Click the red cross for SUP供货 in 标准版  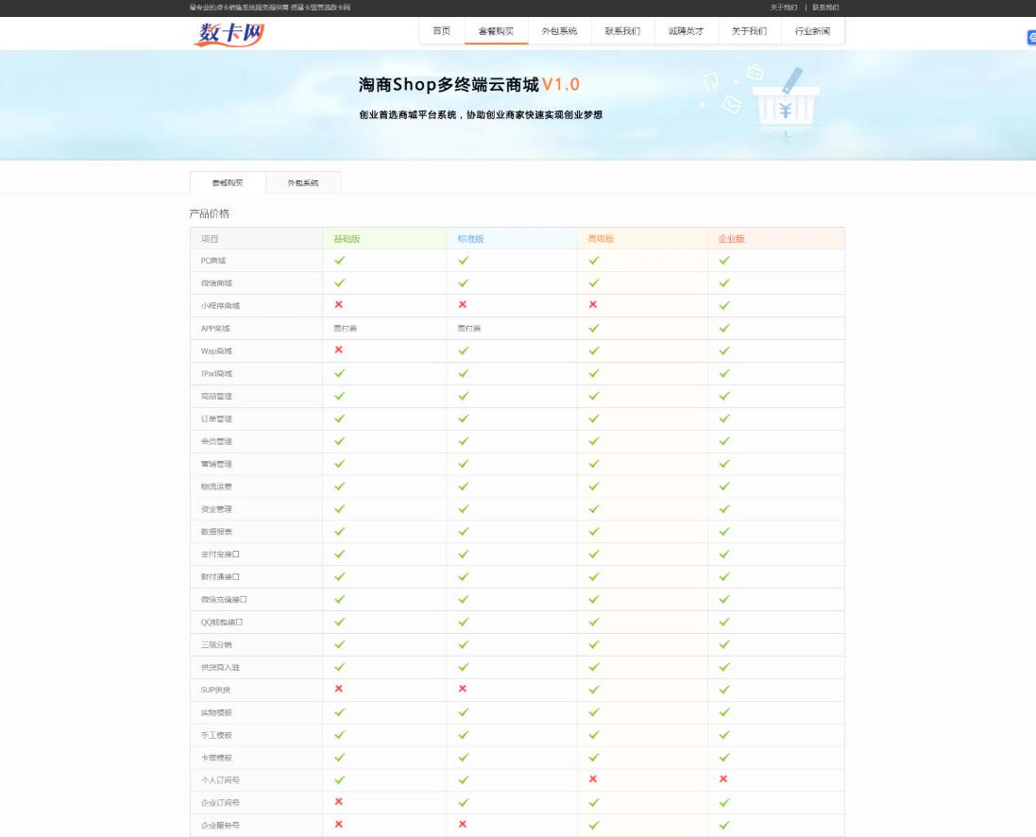coord(463,689)
